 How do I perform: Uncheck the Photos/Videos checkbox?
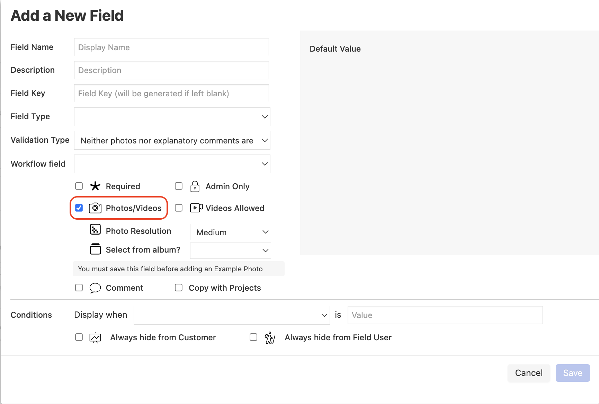click(x=79, y=208)
